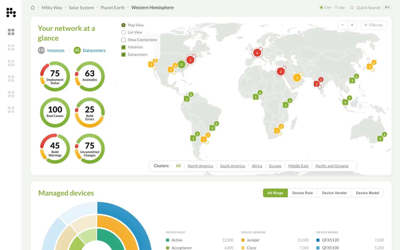Screen dimensions: 400x250
Task: Open the Datacenters link
Action: (94, 50)
